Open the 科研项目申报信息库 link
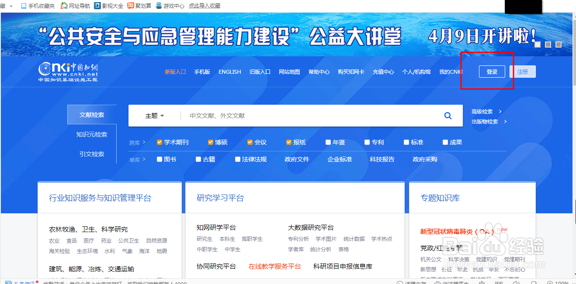Screen dimensions: 576x284 tap(343, 266)
